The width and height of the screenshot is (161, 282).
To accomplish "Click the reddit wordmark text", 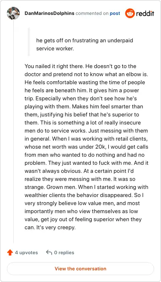I will pos(145,13).
